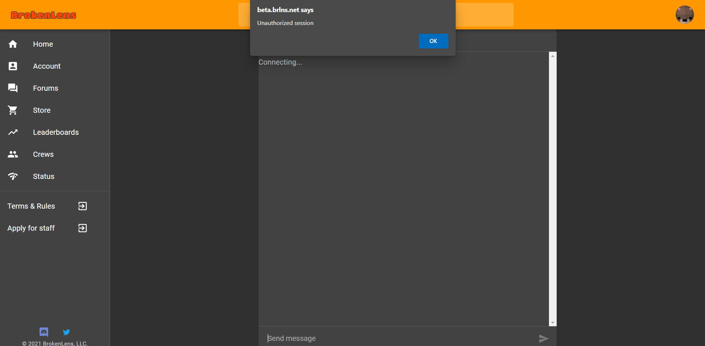
Task: Click the Store shopping cart icon
Action: (x=13, y=110)
